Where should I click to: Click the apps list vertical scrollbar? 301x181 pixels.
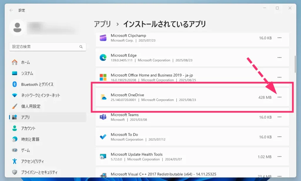[295, 64]
